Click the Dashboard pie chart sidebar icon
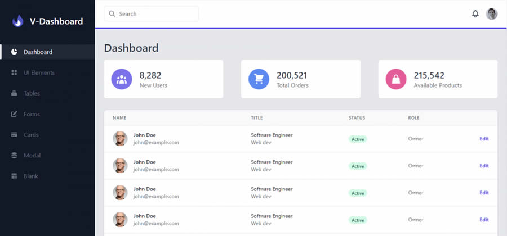507x236 pixels. 14,52
